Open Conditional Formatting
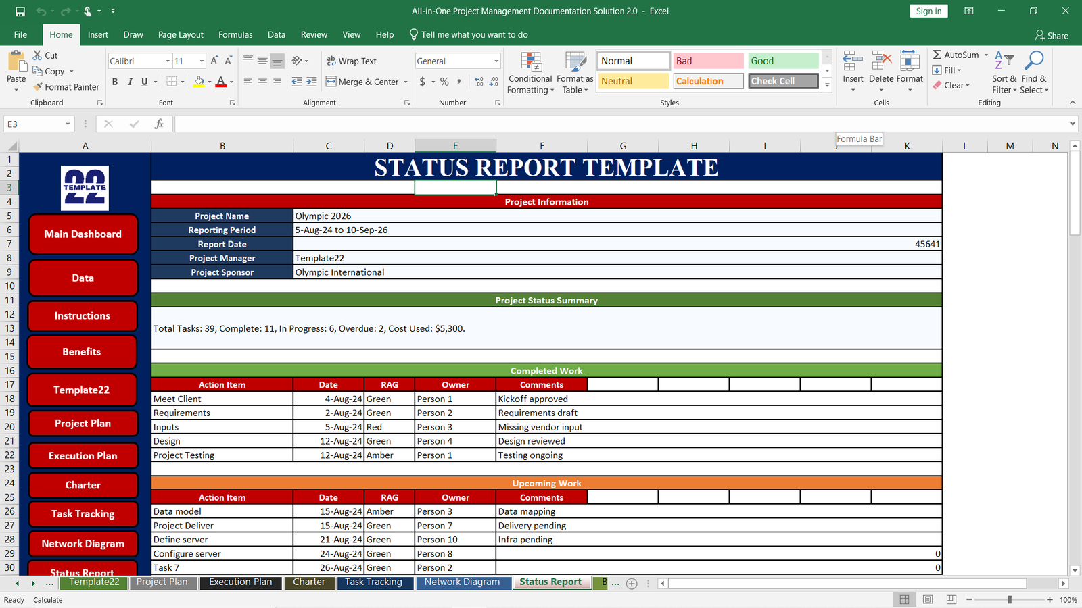 (531, 73)
